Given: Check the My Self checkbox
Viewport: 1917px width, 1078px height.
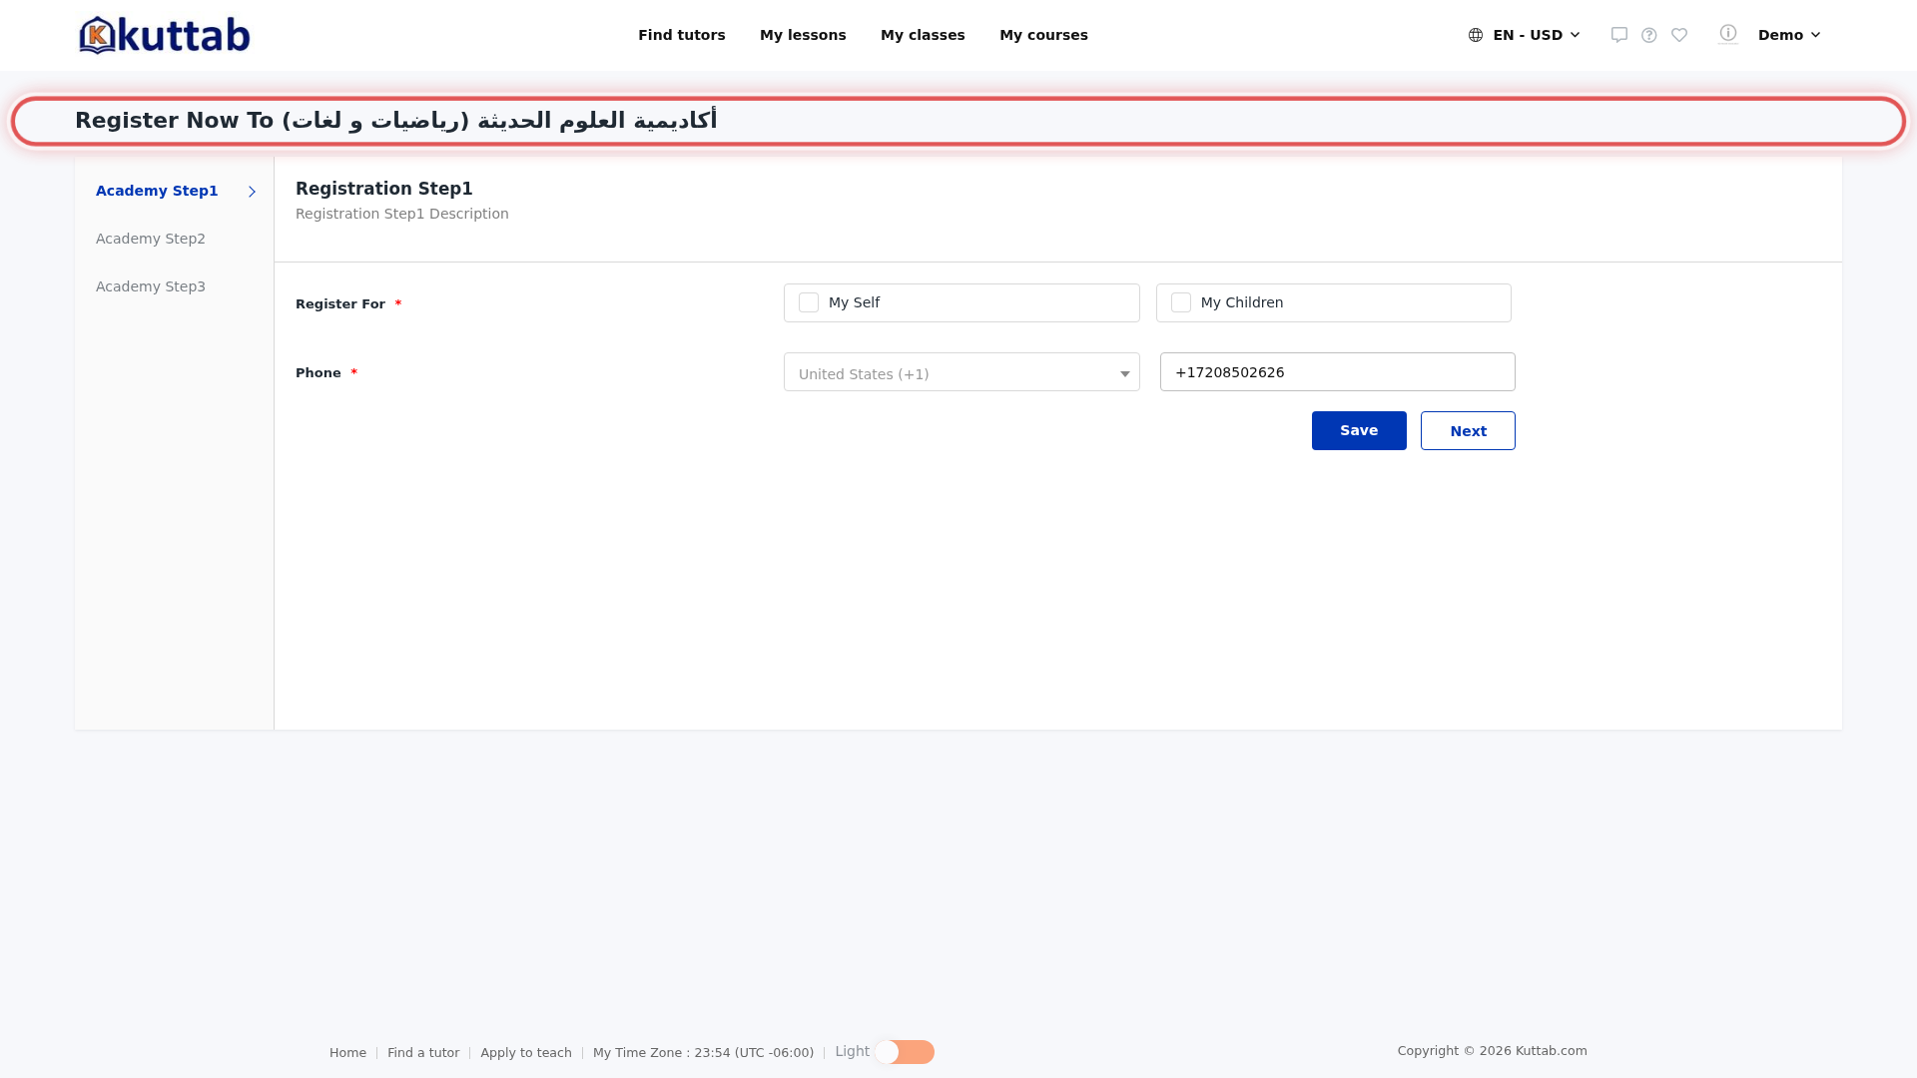Looking at the screenshot, I should click(809, 302).
